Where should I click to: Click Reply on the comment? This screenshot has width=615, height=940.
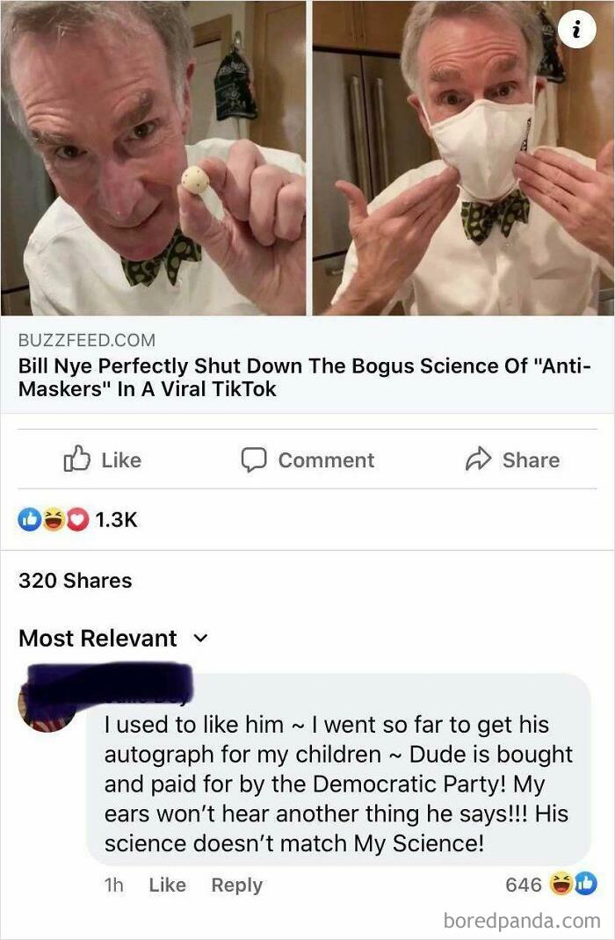pos(235,886)
